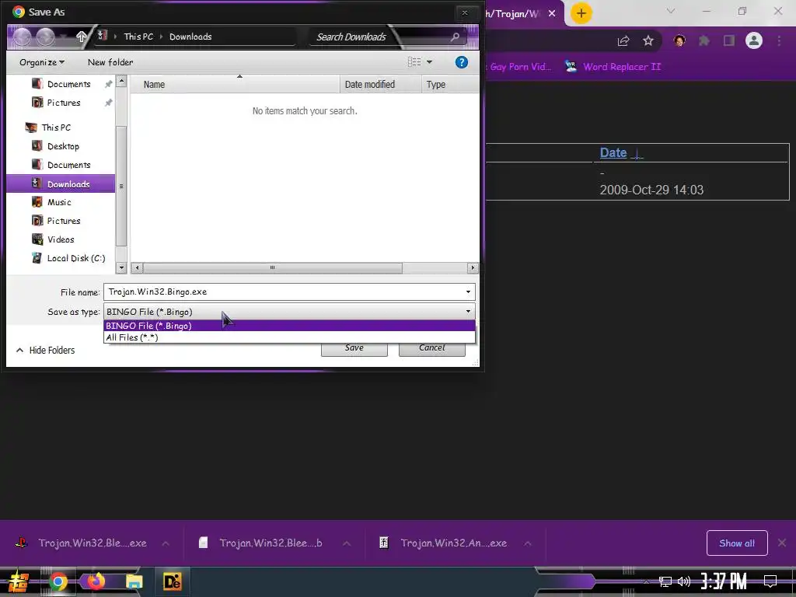Click the File name input field
The width and height of the screenshot is (796, 597).
click(x=283, y=292)
